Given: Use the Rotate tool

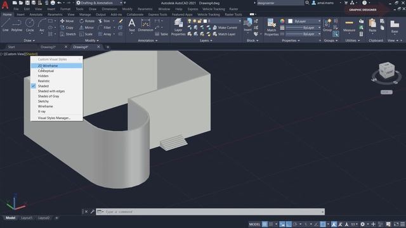Looking at the screenshot, I should coord(87,21).
